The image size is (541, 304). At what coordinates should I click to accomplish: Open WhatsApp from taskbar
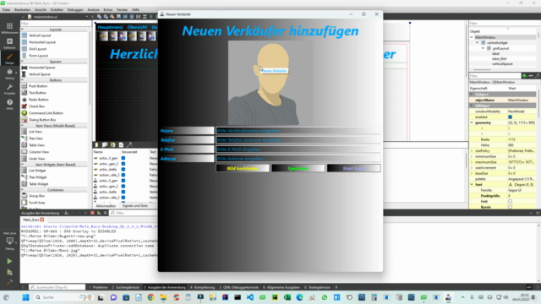click(x=325, y=297)
